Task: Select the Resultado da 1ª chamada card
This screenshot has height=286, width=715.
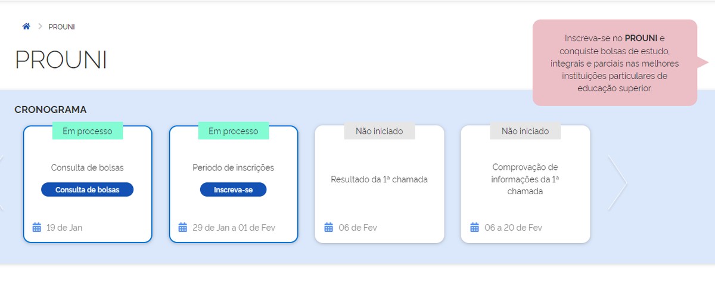Action: [x=380, y=184]
